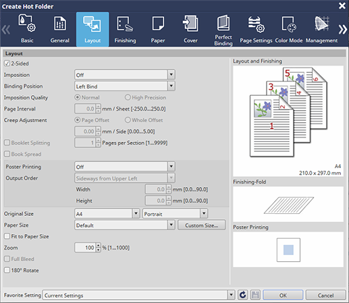Screen dimensions: 349x303
Task: Click the reset favorite settings icon
Action: 243,295
